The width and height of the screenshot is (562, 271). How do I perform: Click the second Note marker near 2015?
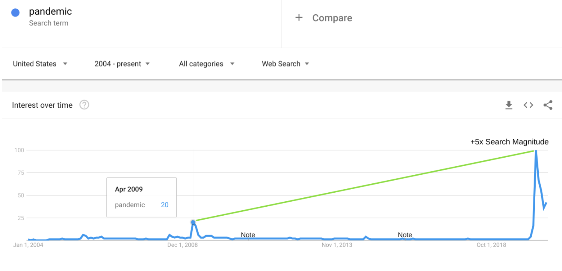pyautogui.click(x=405, y=235)
